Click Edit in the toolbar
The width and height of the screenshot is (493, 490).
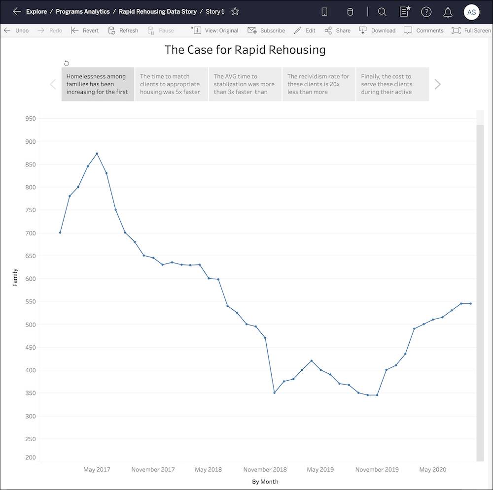click(304, 31)
